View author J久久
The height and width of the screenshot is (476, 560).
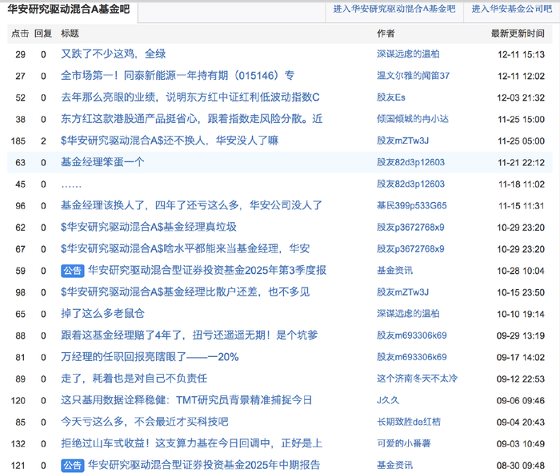click(388, 400)
